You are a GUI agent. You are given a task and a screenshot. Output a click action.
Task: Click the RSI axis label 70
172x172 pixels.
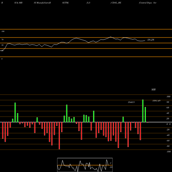[x=2, y=40]
